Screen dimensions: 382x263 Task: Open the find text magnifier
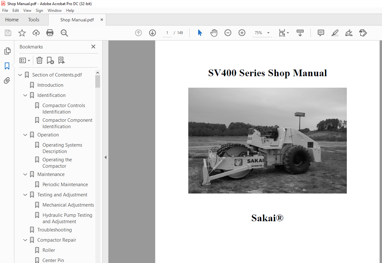point(64,33)
